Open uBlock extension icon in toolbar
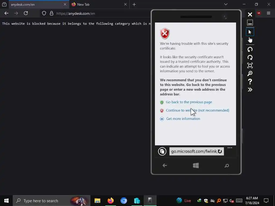 [259, 13]
